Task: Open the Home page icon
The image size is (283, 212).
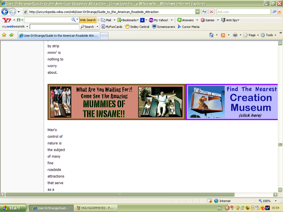Action: click(x=211, y=35)
